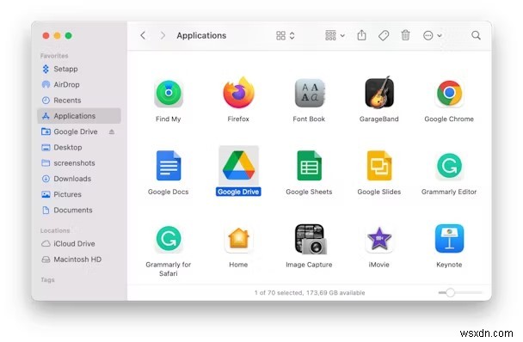Select the Google Sheets app icon
This screenshot has height=342, width=523.
[309, 166]
